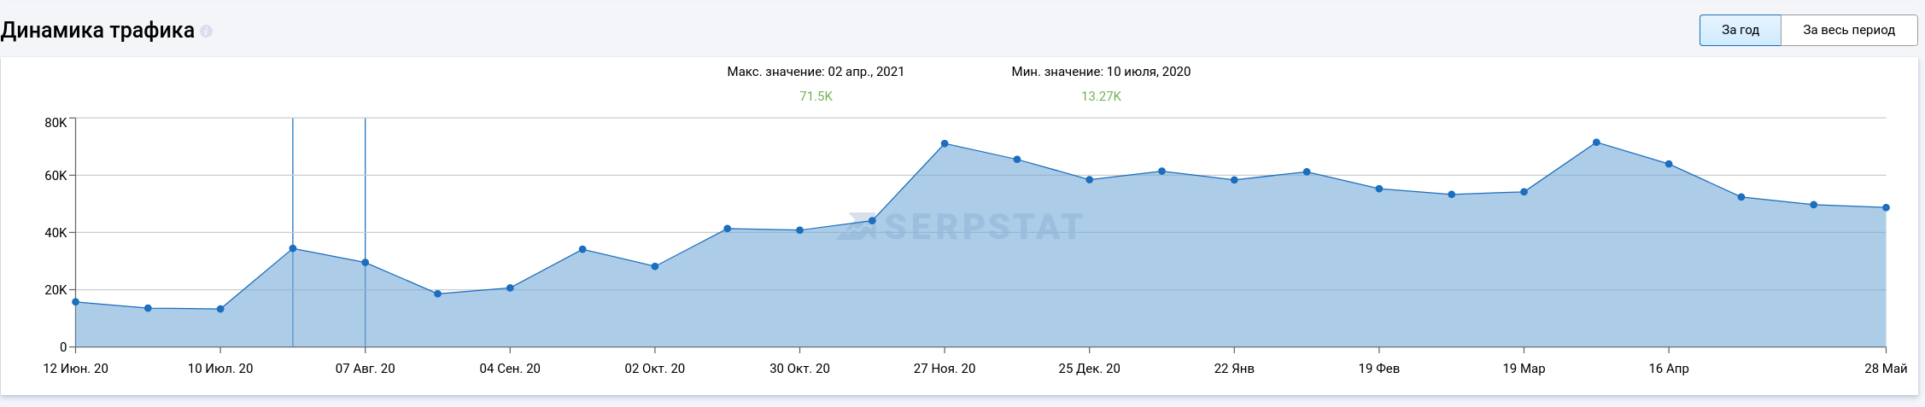
Task: Click the data point above 04 Сен. 20
Action: 510,288
